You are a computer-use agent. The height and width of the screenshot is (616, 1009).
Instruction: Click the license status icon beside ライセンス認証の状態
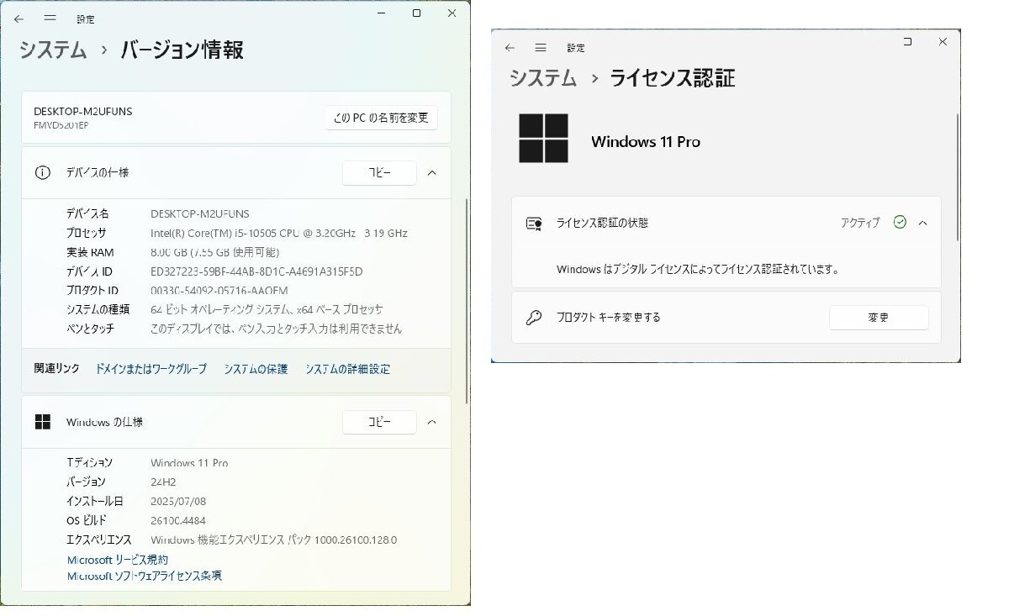point(533,223)
